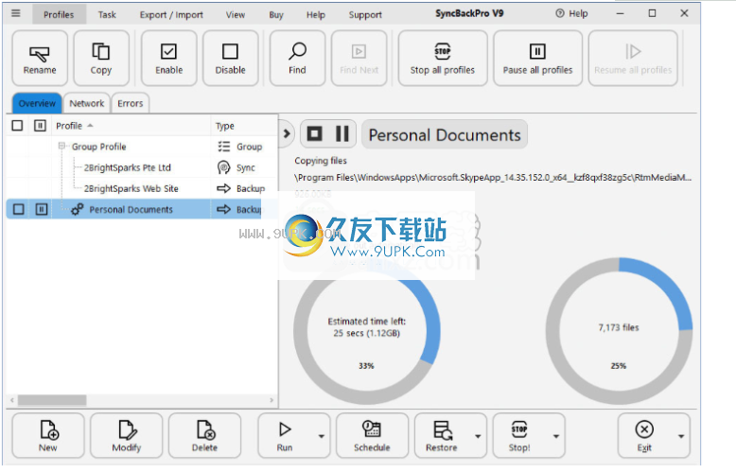Screen dimensions: 736x472
Task: Click the Group type icon
Action: (224, 147)
